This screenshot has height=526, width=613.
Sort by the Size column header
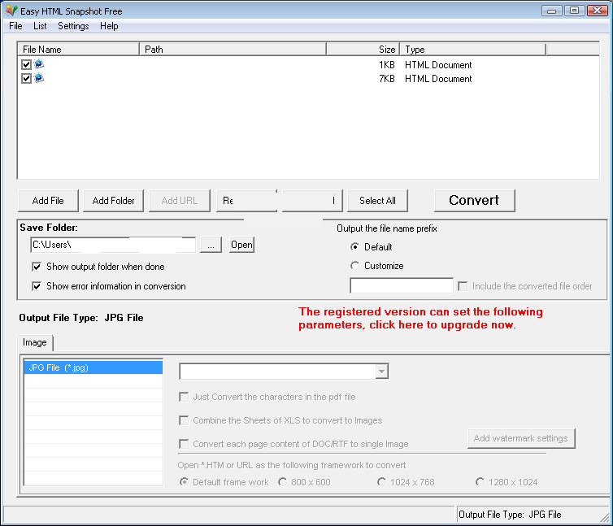click(x=363, y=50)
